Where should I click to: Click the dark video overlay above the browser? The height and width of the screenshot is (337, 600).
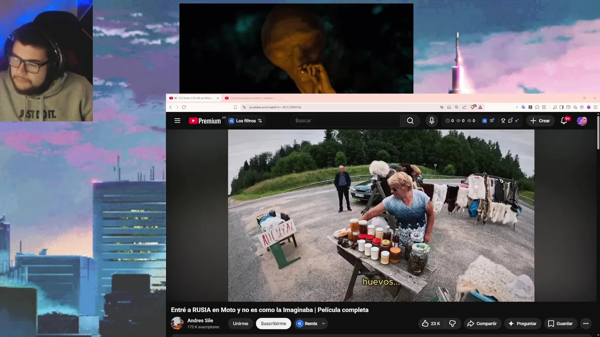(296, 49)
